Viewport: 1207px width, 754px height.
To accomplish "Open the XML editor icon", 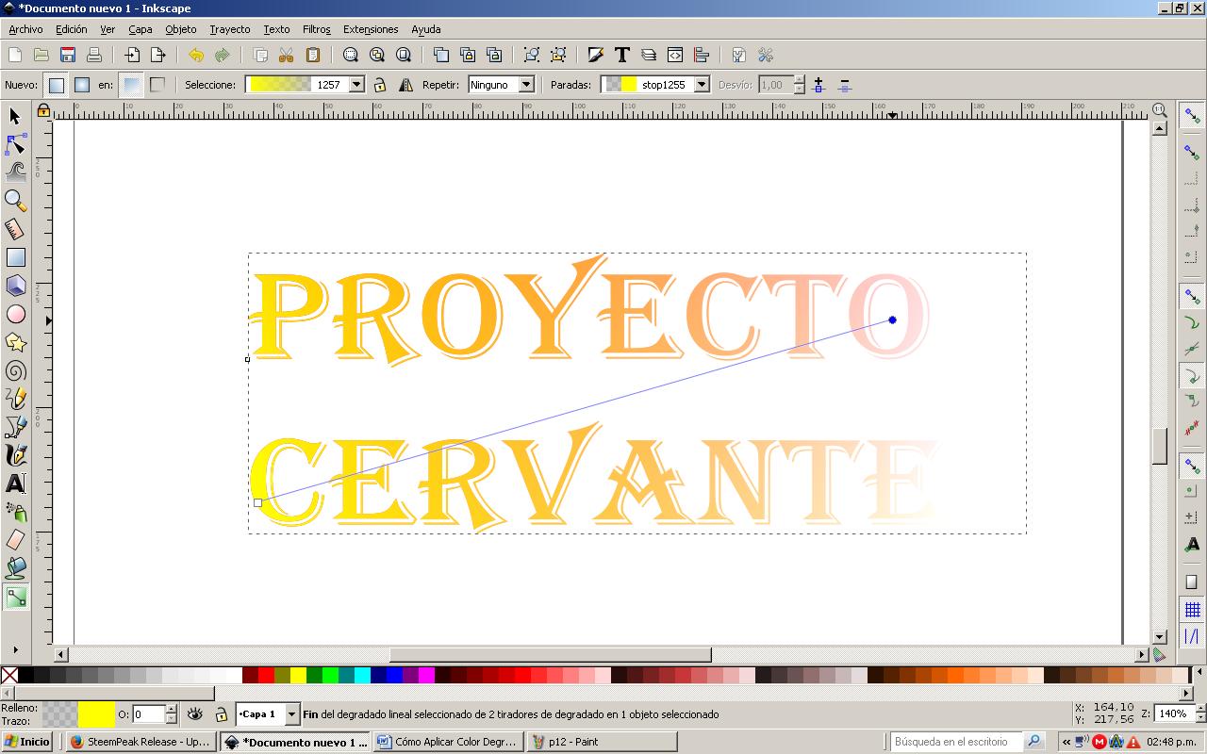I will click(675, 55).
